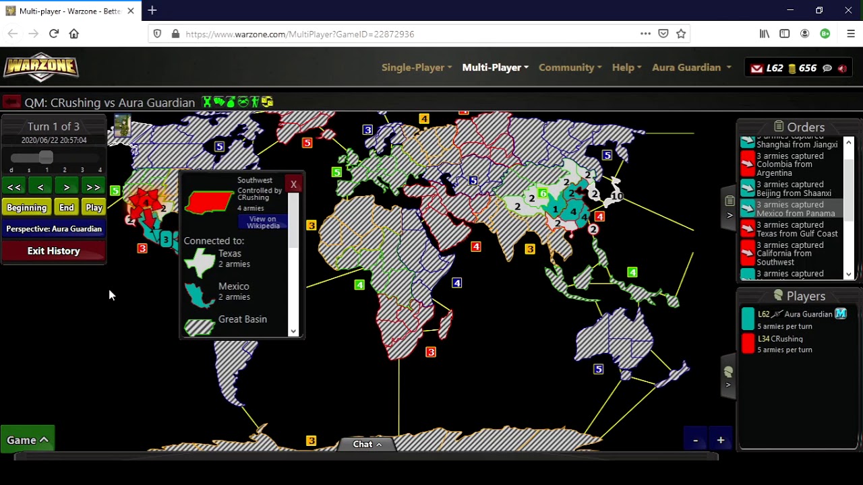The height and width of the screenshot is (485, 863).
Task: Click the blue M member badge
Action: (x=841, y=314)
